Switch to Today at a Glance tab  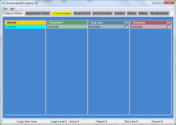tap(13, 13)
